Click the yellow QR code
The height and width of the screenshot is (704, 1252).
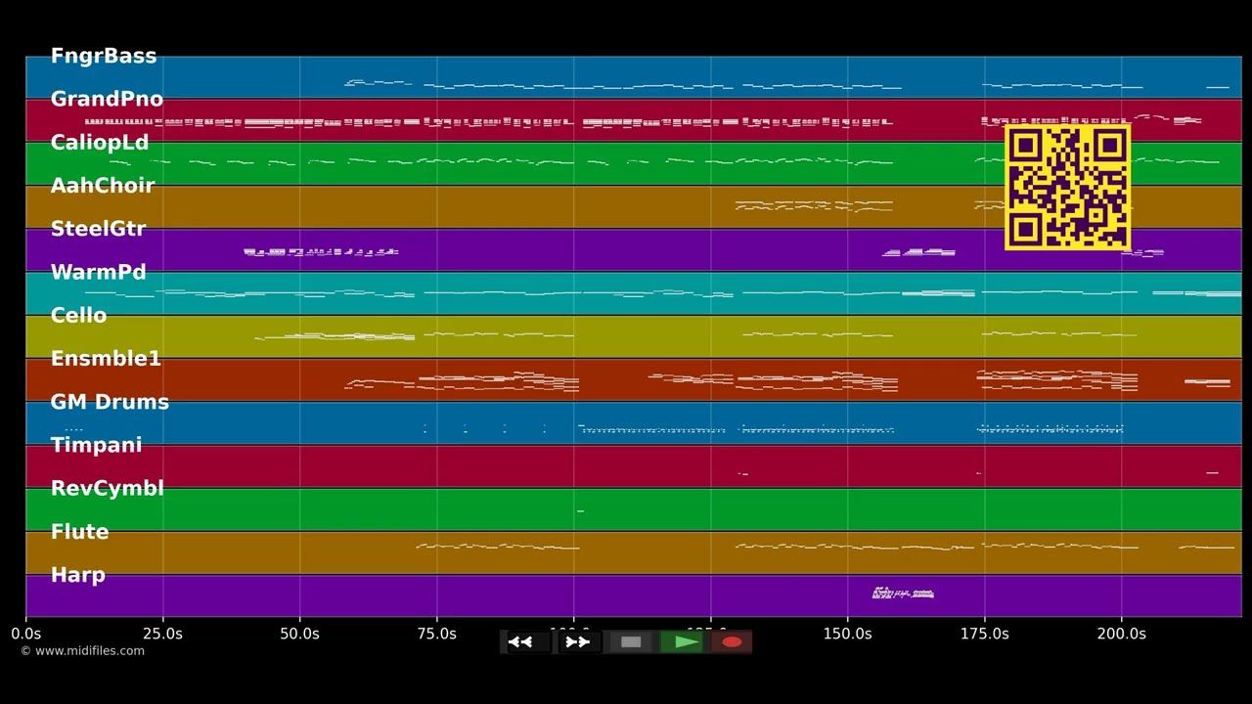tap(1067, 187)
